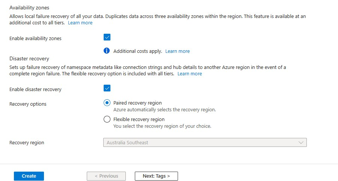Viewport: 338px width, 181px height.
Task: Open Learn more link for availability zones description
Action: pyautogui.click(x=80, y=23)
